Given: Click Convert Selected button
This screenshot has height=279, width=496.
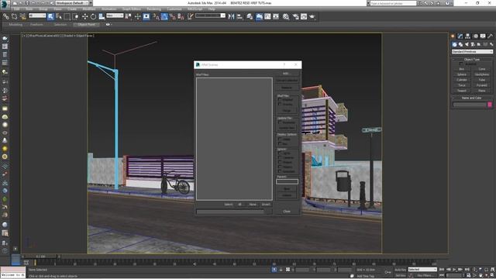Looking at the screenshot, I should coord(287,81).
